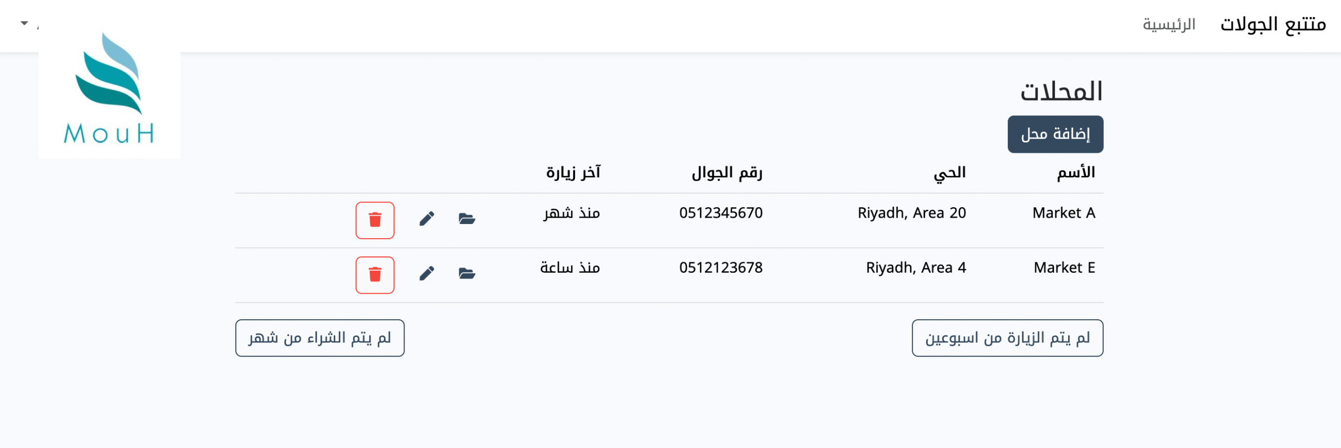Click the متتبع الجولات brand title
Image resolution: width=1341 pixels, height=448 pixels.
pos(1273,25)
